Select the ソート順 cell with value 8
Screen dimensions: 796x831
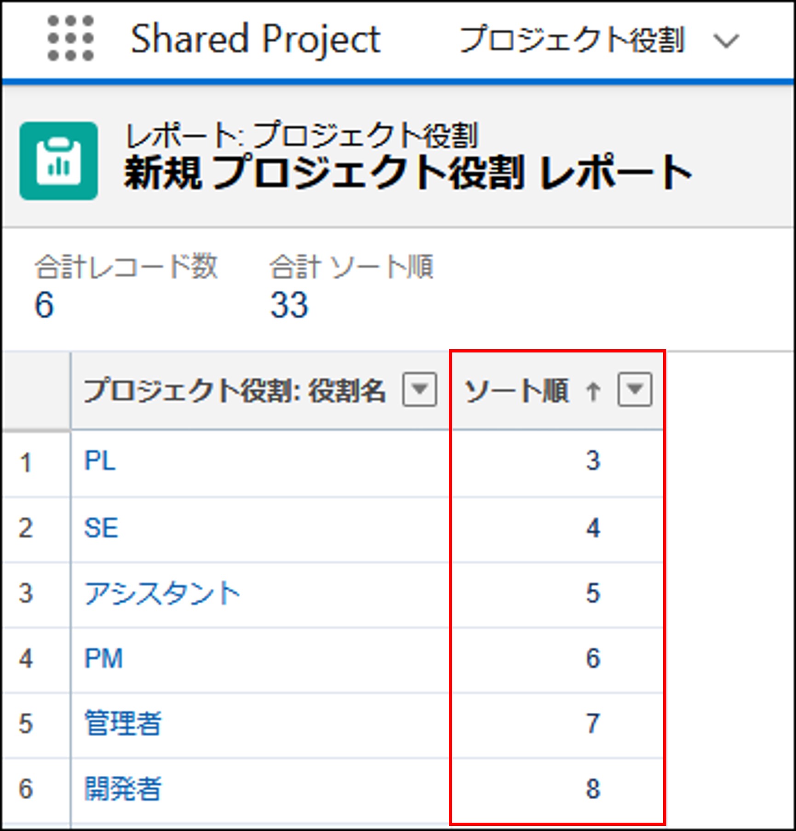pyautogui.click(x=593, y=789)
